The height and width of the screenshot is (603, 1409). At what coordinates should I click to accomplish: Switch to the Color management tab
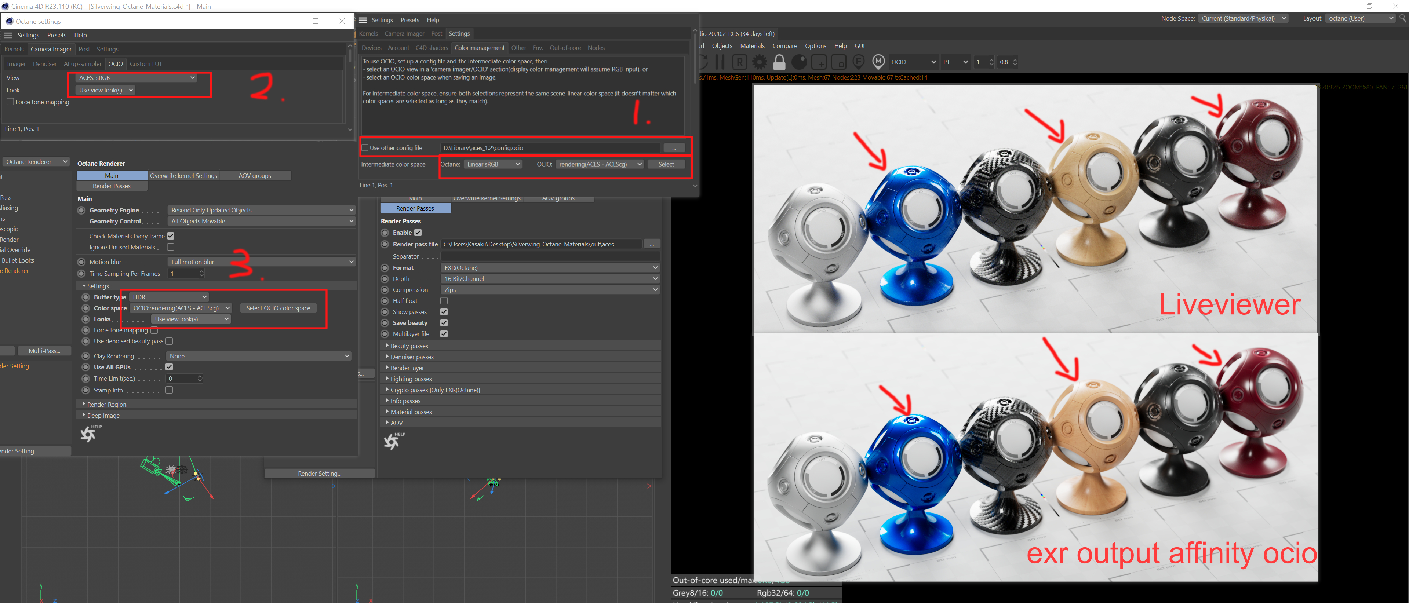(x=479, y=48)
